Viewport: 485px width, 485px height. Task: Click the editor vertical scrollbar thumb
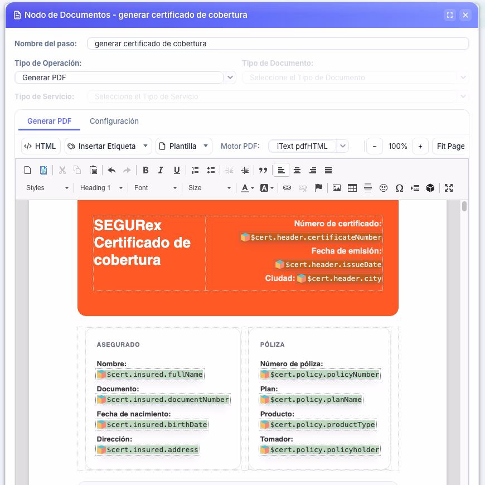click(x=464, y=206)
